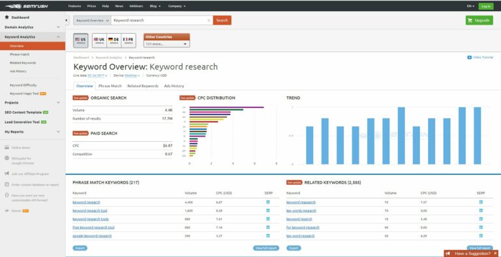Open Webinars in top navigation
Screen dimensions: 501x257
(x=136, y=6)
